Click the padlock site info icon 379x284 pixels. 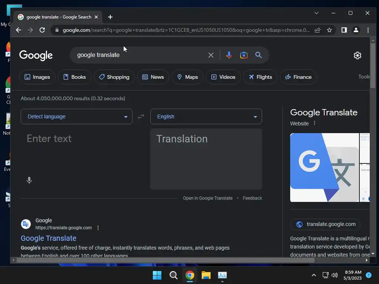pos(57,30)
